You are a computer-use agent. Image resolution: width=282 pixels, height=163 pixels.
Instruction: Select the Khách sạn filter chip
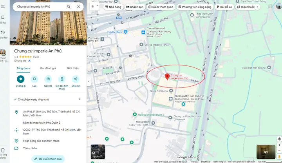134,7
